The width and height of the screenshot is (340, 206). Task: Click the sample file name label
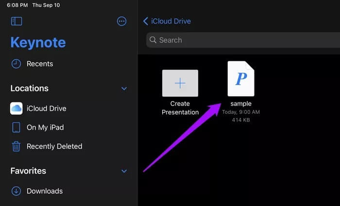tap(241, 103)
